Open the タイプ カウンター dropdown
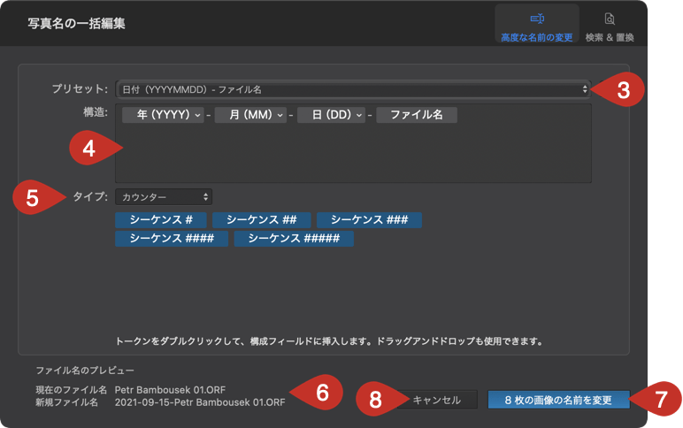Image resolution: width=683 pixels, height=428 pixels. pyautogui.click(x=164, y=197)
